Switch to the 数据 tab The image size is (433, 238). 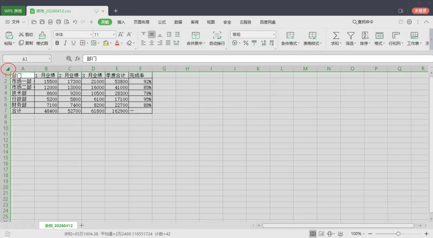pos(178,22)
